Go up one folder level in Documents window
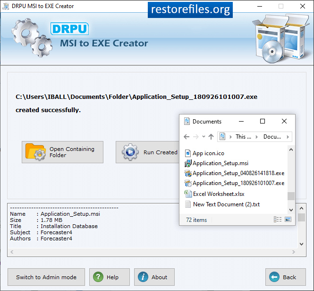 click(211, 137)
